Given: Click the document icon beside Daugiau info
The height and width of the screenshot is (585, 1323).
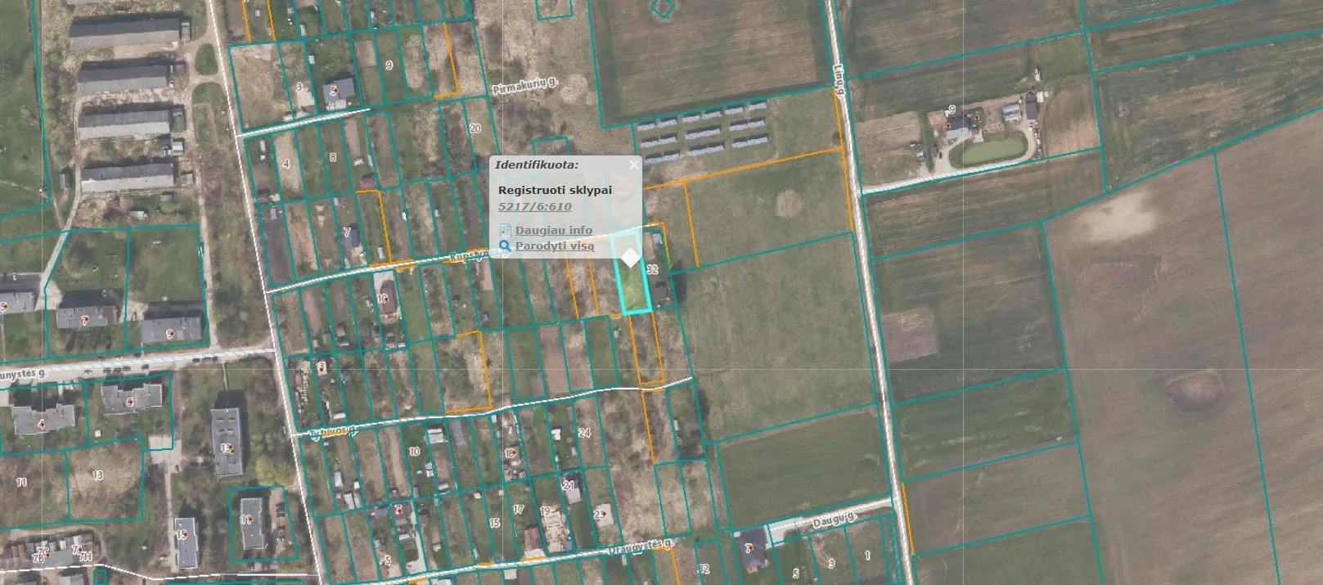Looking at the screenshot, I should (505, 231).
